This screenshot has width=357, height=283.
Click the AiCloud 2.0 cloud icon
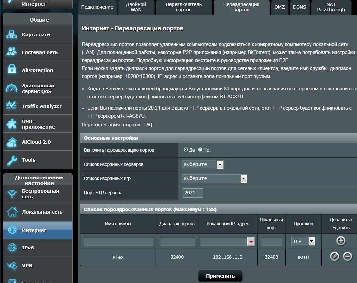pos(12,142)
